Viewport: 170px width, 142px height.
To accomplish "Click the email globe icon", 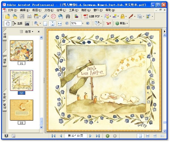I will (61, 16).
